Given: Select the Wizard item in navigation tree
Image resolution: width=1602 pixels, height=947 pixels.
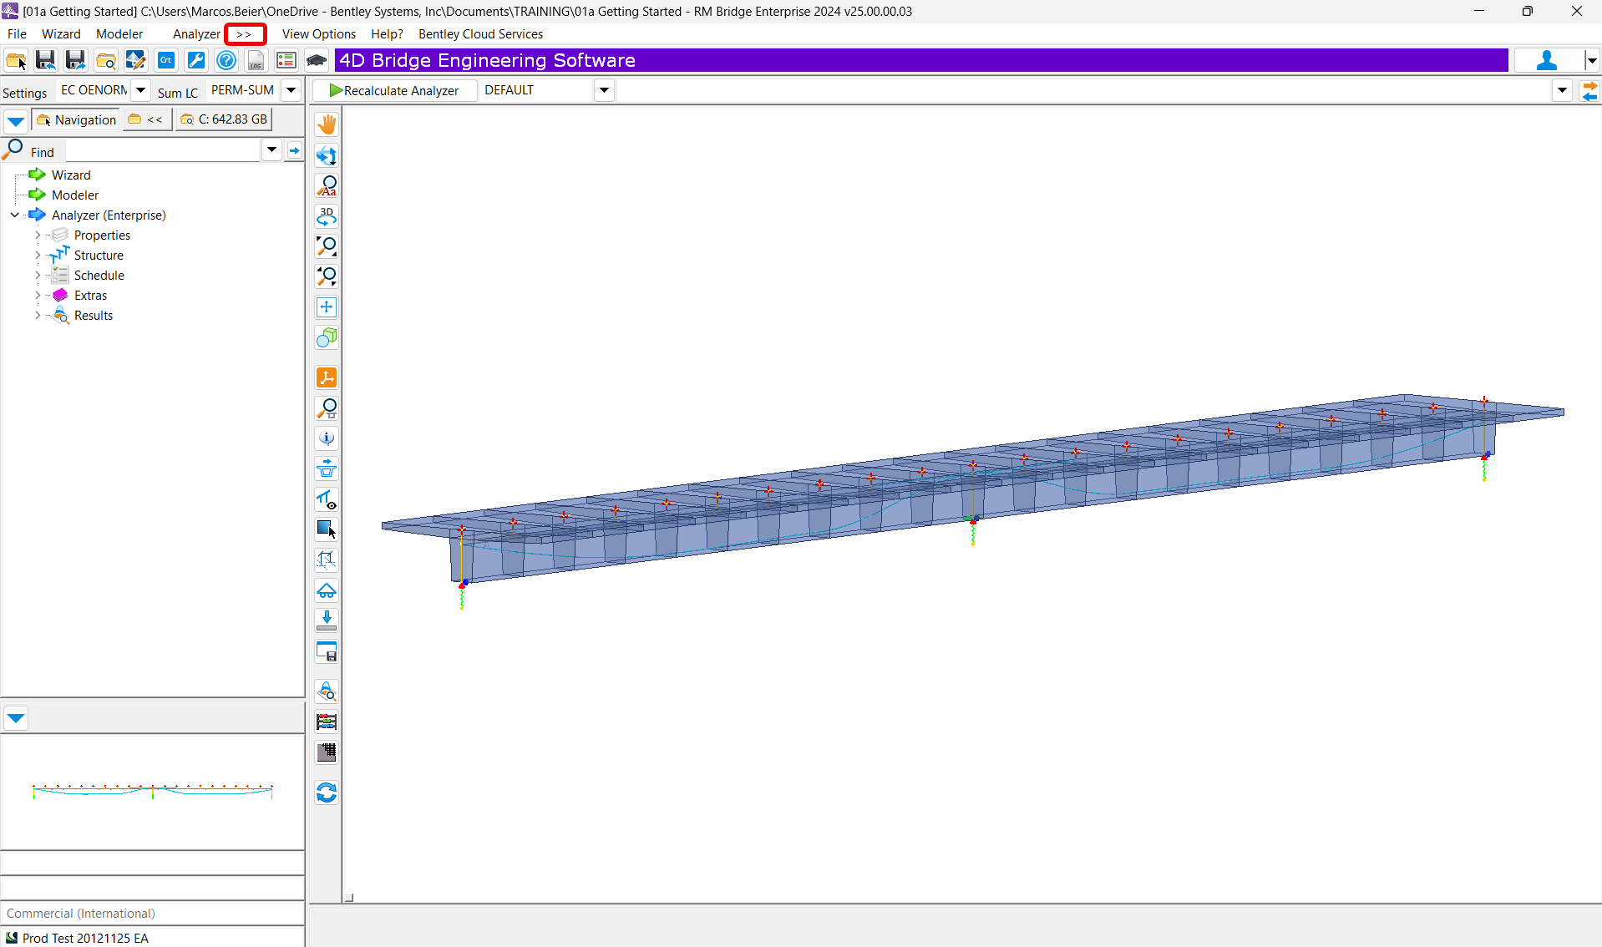Looking at the screenshot, I should 71,175.
